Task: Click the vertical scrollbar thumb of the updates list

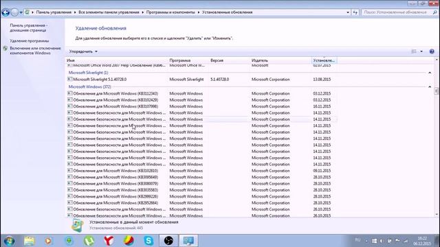Action: coord(437,91)
